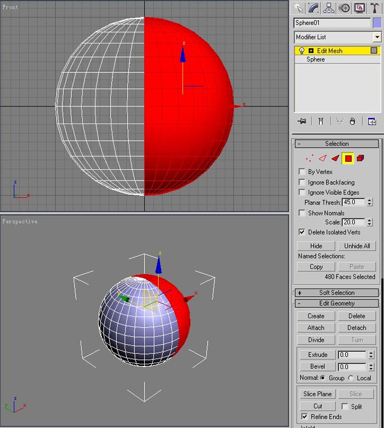384x428 pixels.
Task: Select Face sub-object level
Action: [335, 158]
